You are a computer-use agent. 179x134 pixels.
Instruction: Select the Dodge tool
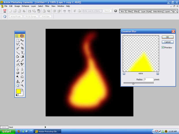click(x=18, y=77)
